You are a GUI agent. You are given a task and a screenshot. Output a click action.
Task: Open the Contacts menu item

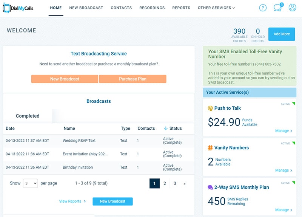coord(121,8)
